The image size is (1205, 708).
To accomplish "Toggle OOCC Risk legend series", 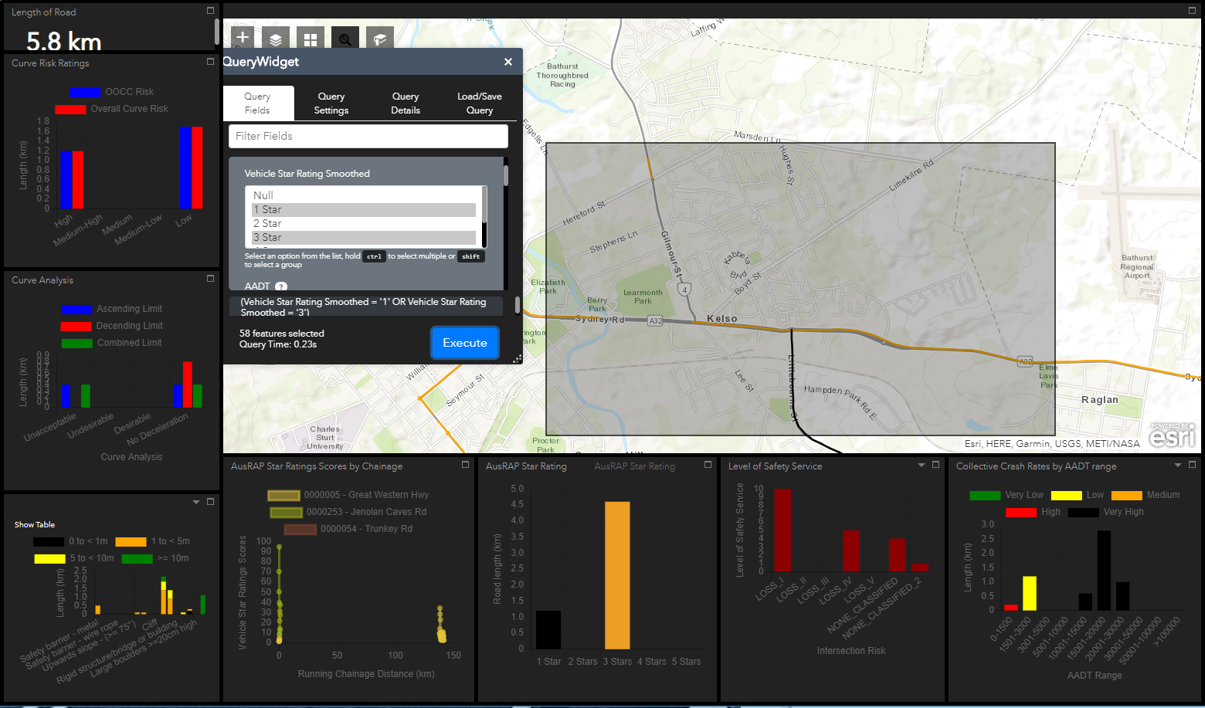I will point(110,92).
